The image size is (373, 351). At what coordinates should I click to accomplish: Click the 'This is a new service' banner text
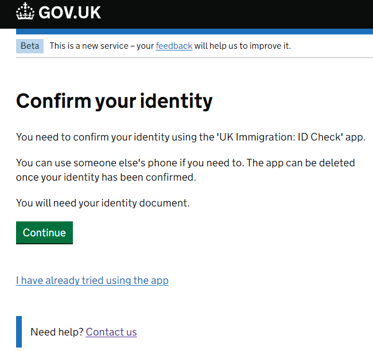click(170, 46)
